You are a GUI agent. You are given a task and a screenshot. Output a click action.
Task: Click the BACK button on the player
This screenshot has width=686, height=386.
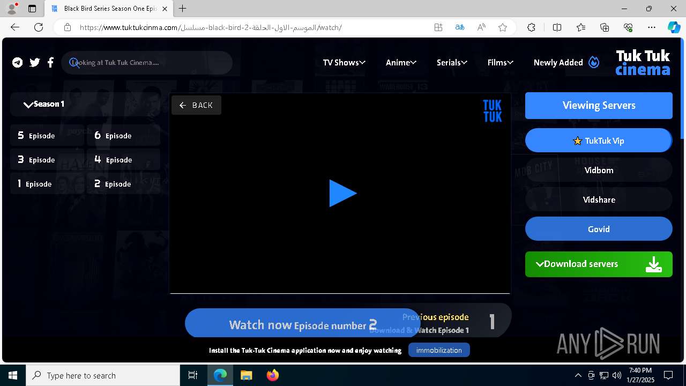point(196,105)
